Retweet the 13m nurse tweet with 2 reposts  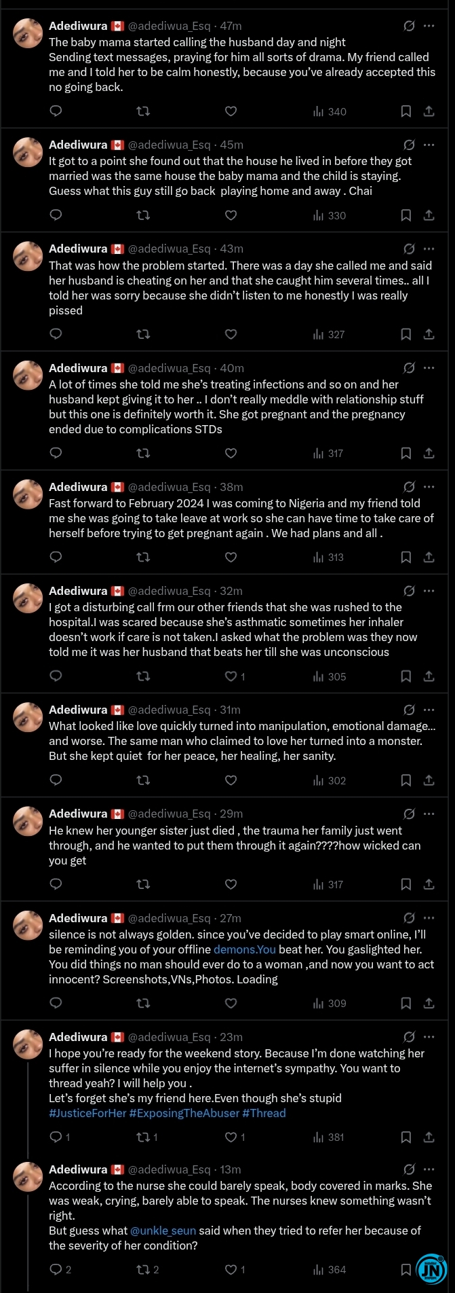pyautogui.click(x=148, y=1269)
